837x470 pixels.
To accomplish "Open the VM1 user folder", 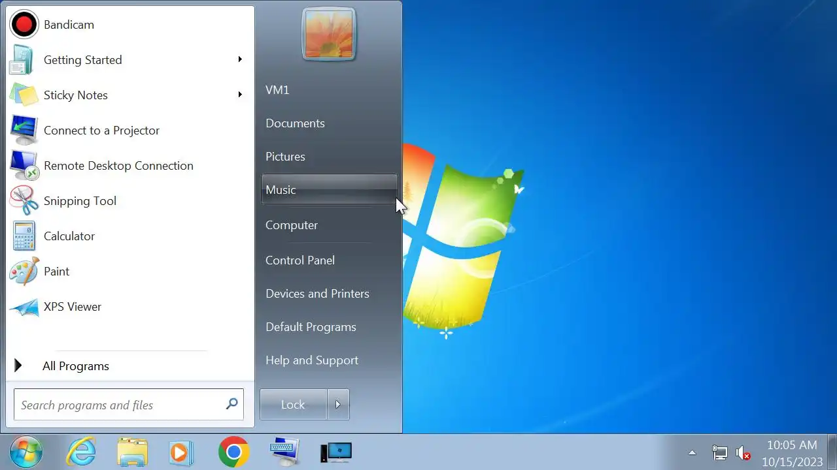I will (x=329, y=90).
